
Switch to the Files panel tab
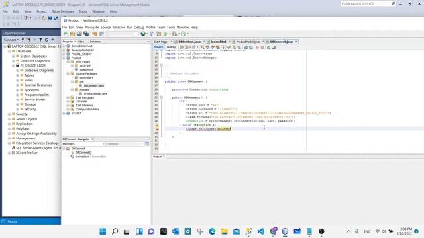pyautogui.click(x=81, y=42)
